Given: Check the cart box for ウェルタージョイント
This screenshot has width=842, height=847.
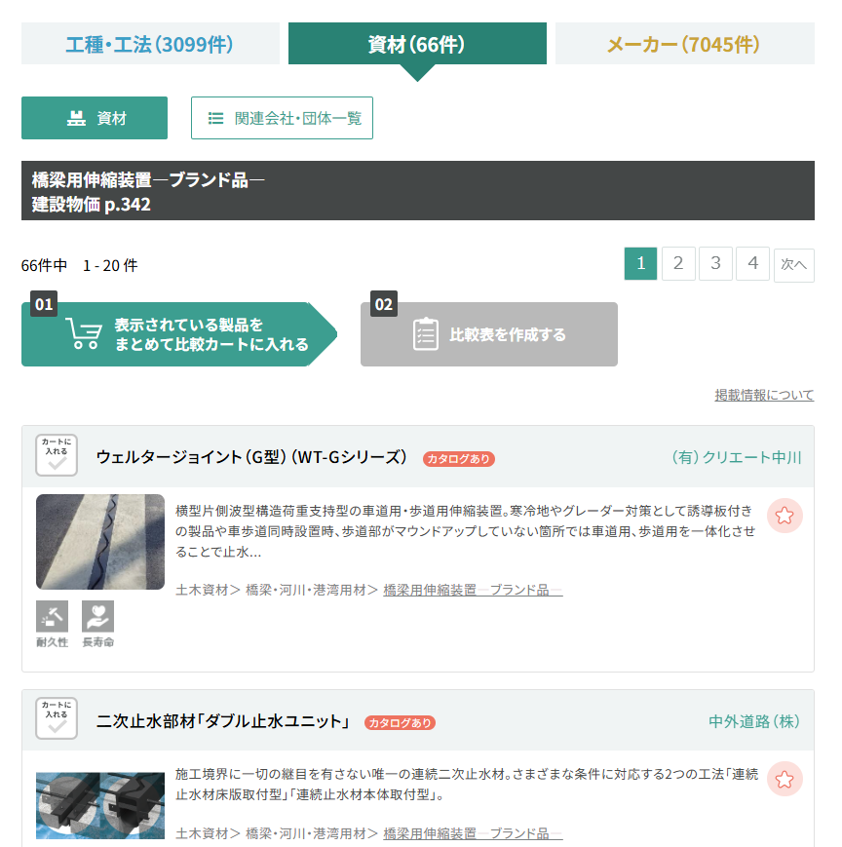Looking at the screenshot, I should coord(57,456).
